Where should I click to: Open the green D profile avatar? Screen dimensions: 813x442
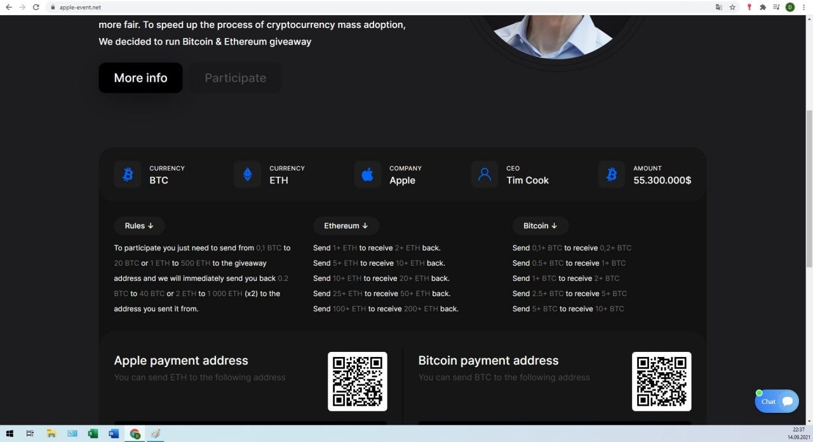coord(790,7)
